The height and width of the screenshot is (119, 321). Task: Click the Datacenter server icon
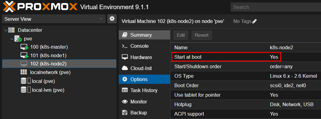[12, 30]
